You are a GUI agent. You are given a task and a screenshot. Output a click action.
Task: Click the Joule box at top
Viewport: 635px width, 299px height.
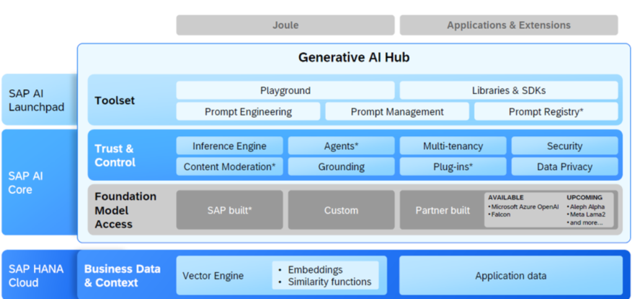coord(285,25)
